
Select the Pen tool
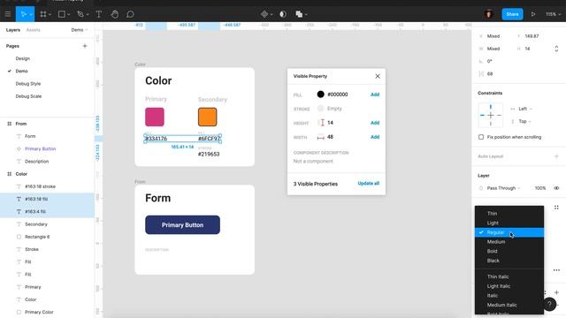(x=80, y=14)
